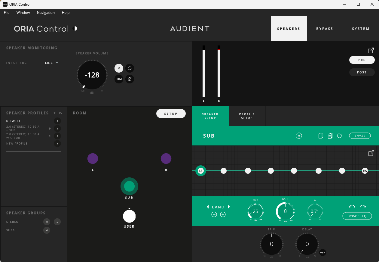
Task: Select the L speaker in the room
Action: click(x=93, y=158)
